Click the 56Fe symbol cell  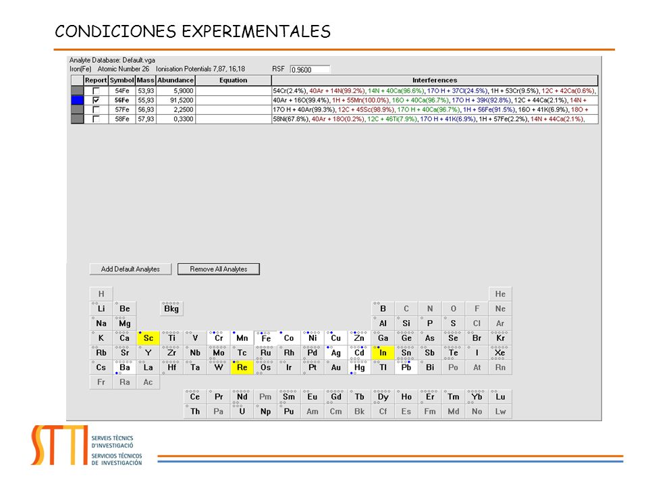pos(122,100)
